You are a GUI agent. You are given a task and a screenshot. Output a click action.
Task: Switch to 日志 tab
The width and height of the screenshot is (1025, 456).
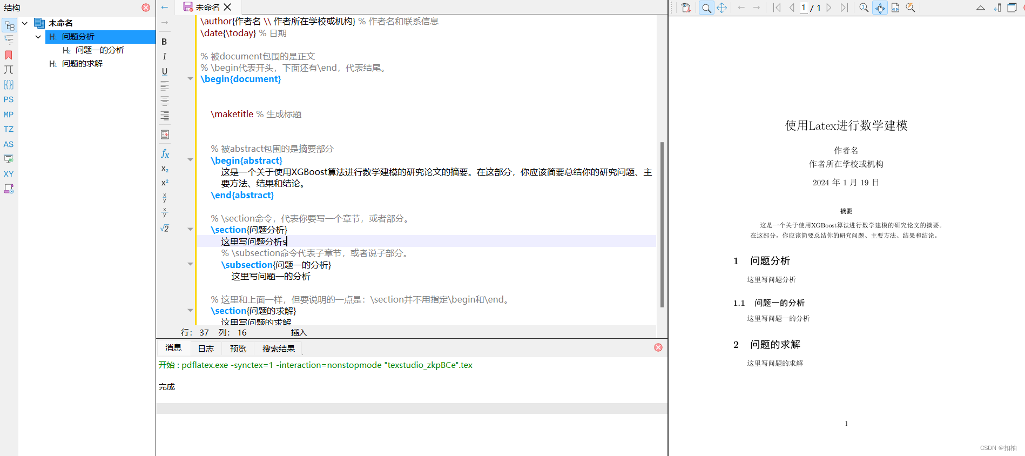pyautogui.click(x=206, y=348)
